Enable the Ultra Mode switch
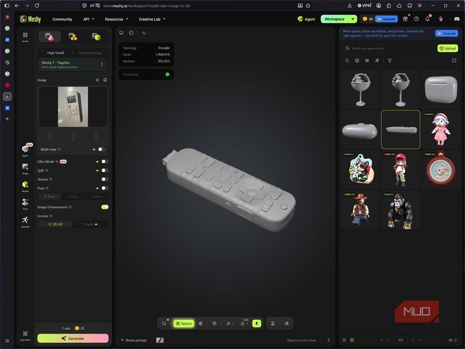 tap(105, 162)
